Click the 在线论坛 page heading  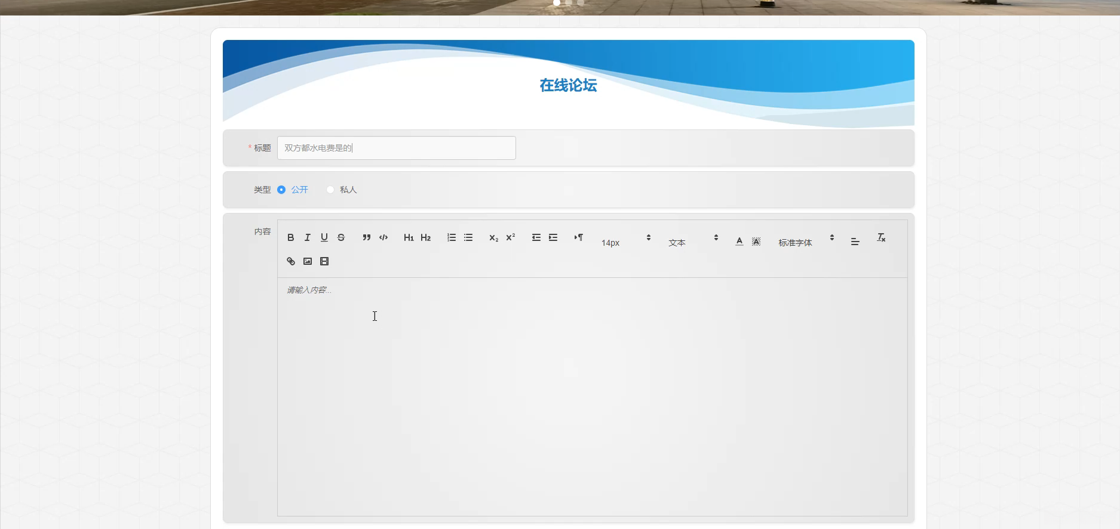568,85
